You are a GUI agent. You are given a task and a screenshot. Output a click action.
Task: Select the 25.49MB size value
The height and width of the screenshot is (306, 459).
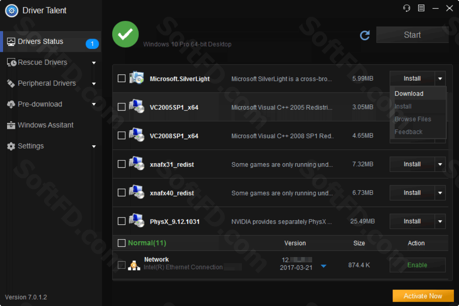362,222
